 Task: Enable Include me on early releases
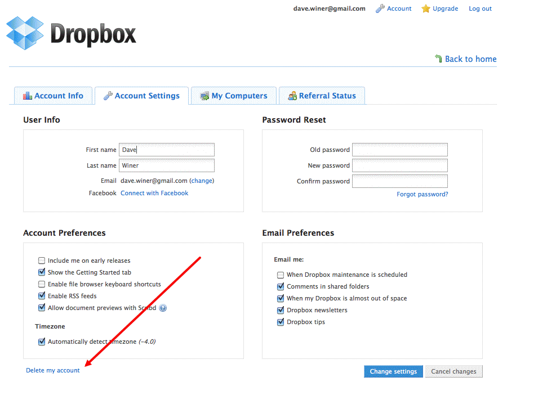click(x=42, y=261)
